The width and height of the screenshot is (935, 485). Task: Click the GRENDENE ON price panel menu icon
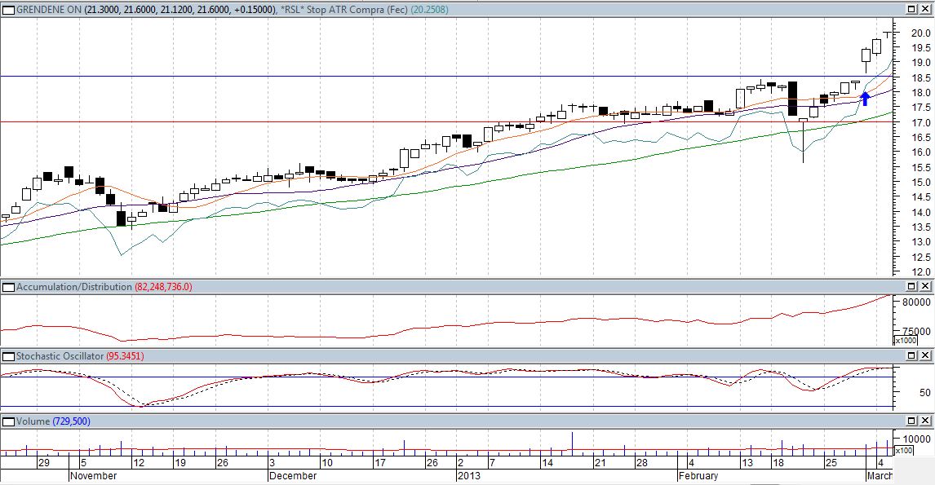[7, 9]
